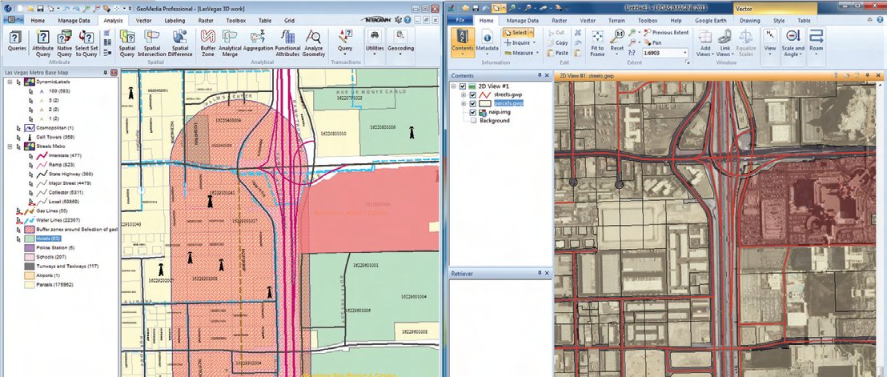Screen dimensions: 887x377
Task: Open the Metadata tool in ERDAS
Action: [487, 41]
